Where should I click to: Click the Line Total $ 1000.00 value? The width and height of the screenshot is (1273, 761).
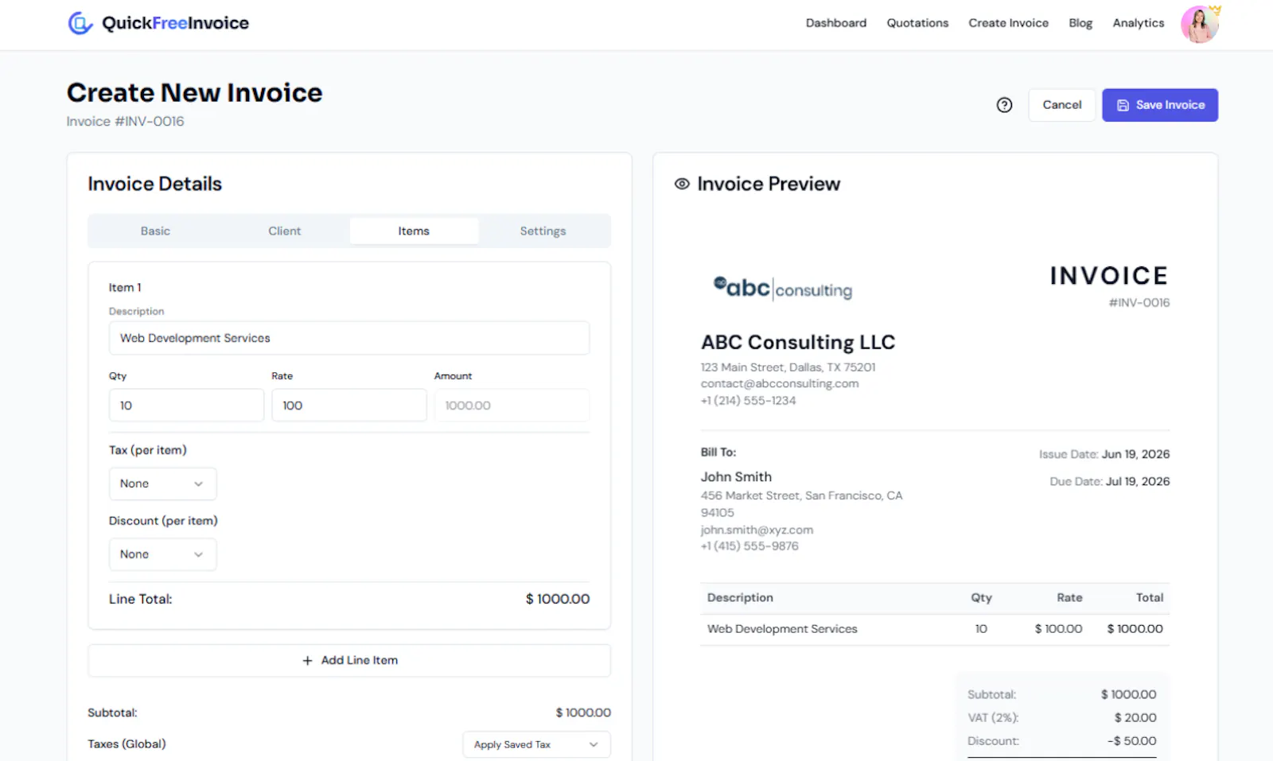pyautogui.click(x=558, y=599)
